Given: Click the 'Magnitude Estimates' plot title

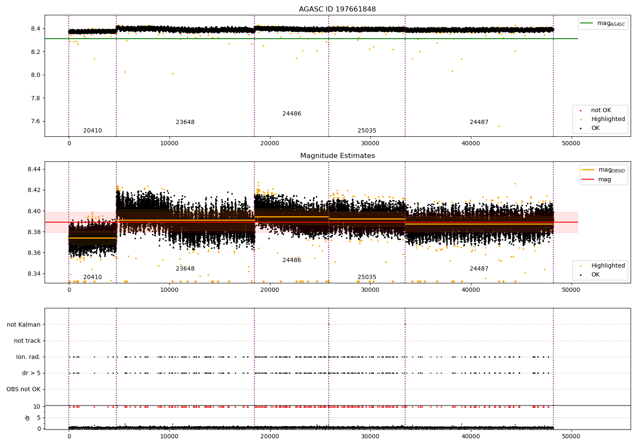Looking at the screenshot, I should (x=337, y=156).
